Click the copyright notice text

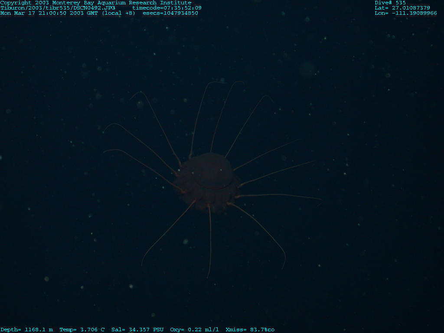(x=96, y=3)
